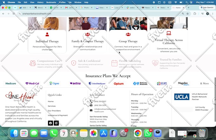Open Finder from the dock
Image resolution: width=216 pixels, height=140 pixels.
14,133
